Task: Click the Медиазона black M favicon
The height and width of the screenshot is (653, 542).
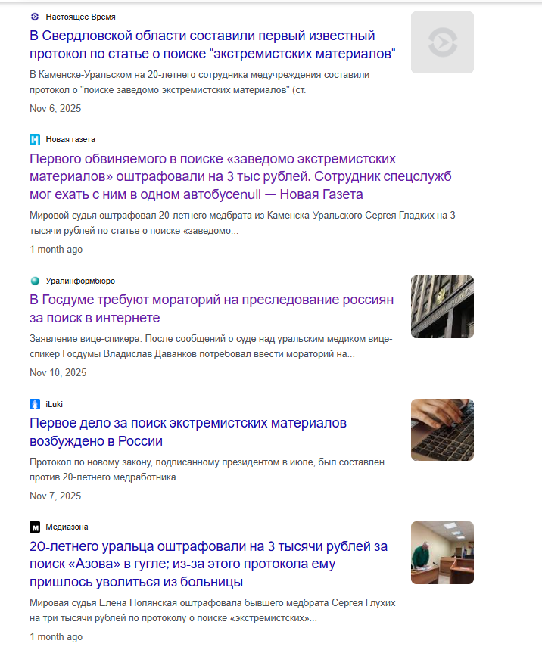Action: point(35,527)
